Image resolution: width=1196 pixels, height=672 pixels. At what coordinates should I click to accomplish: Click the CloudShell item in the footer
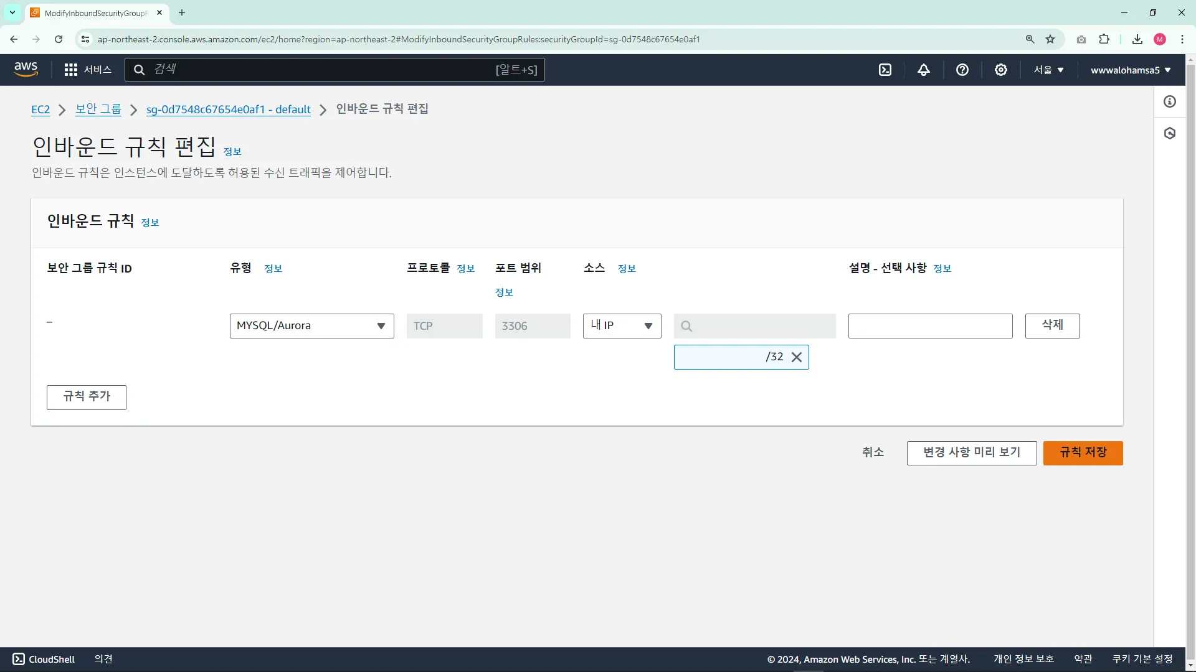[x=44, y=659]
